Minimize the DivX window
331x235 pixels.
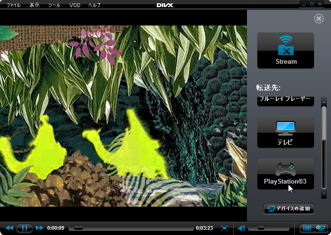click(x=304, y=4)
